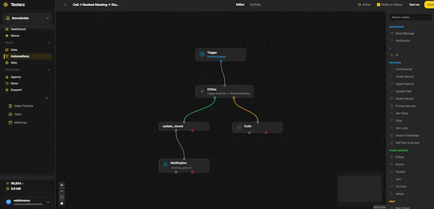Screen dimensions: 434x209
Task: Click the Test run button
Action: pyautogui.click(x=414, y=5)
